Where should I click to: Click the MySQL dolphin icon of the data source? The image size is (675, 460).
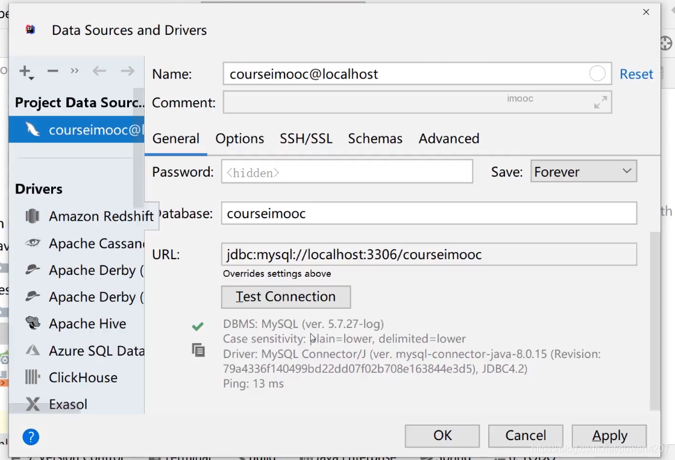tap(33, 129)
